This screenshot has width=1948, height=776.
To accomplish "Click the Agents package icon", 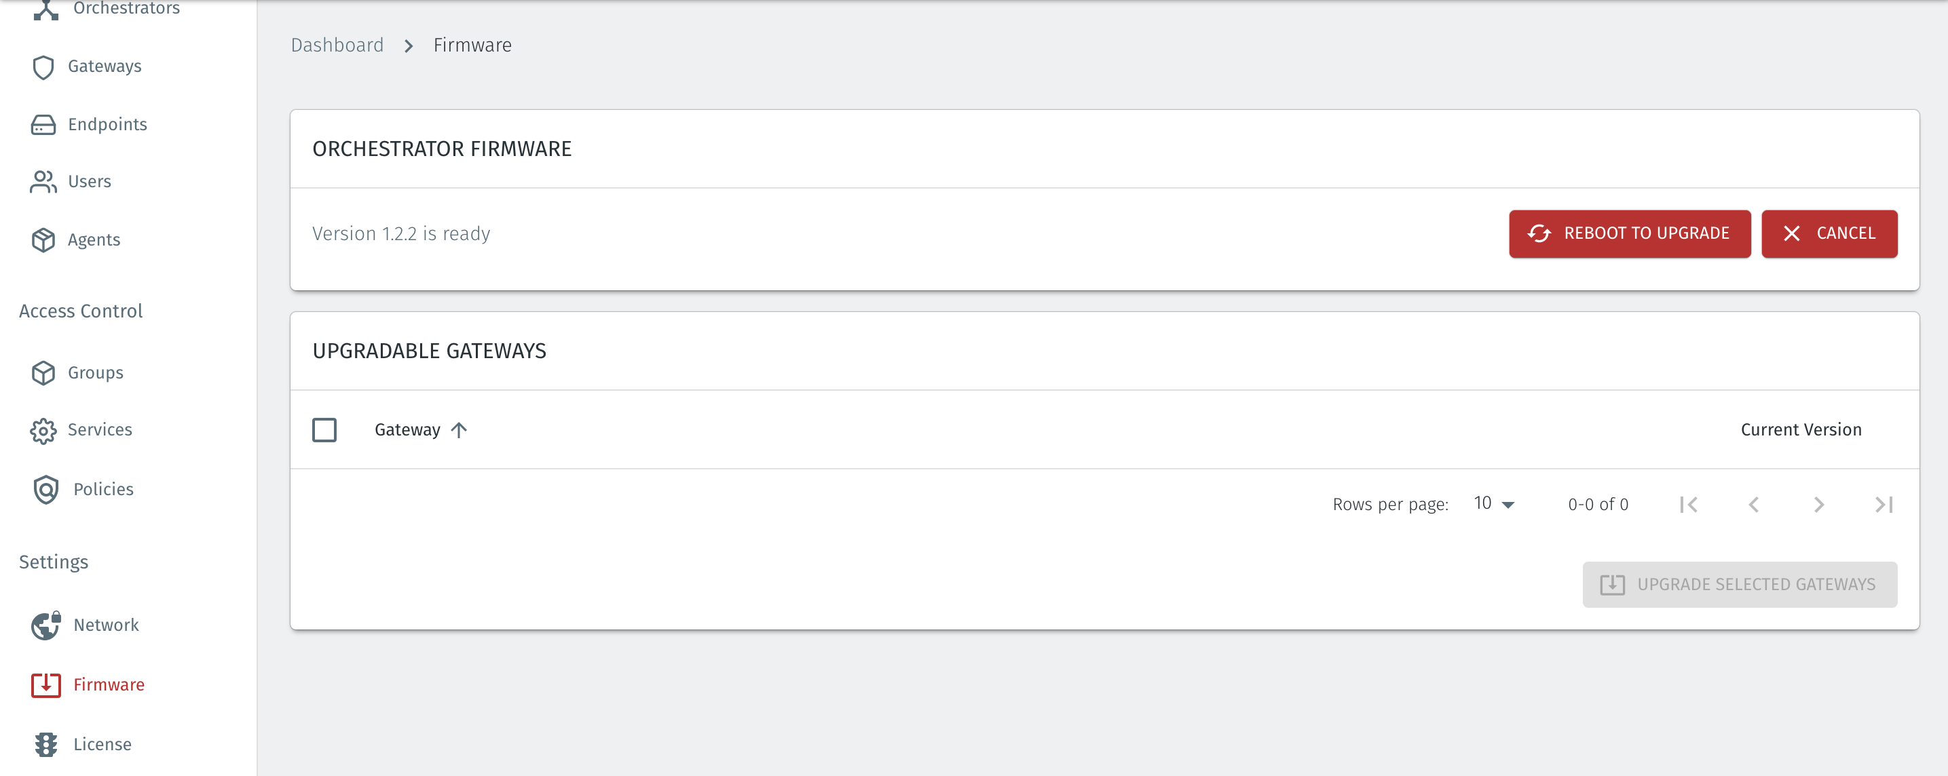I will [x=43, y=239].
